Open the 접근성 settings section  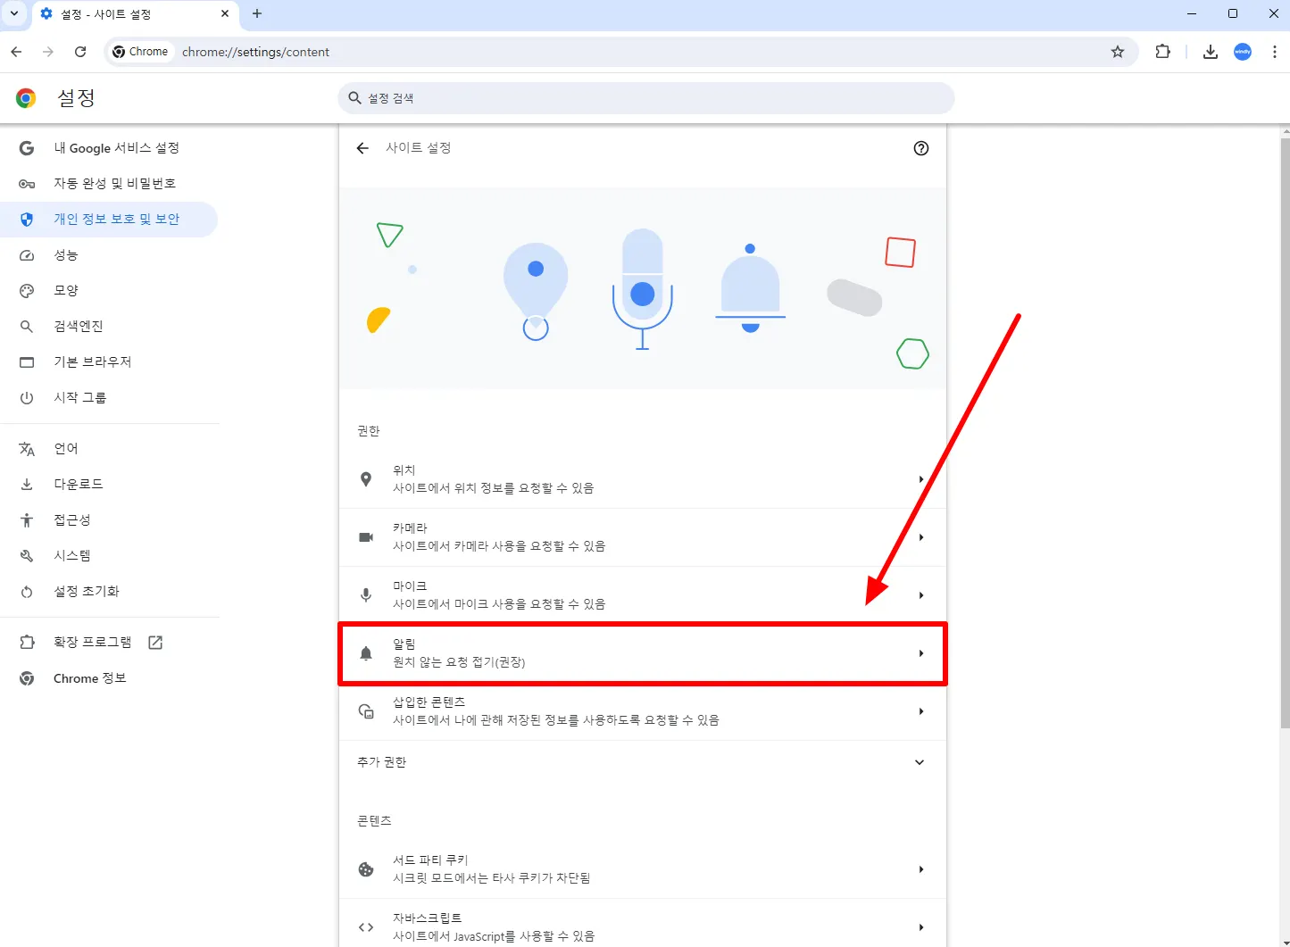pyautogui.click(x=109, y=520)
